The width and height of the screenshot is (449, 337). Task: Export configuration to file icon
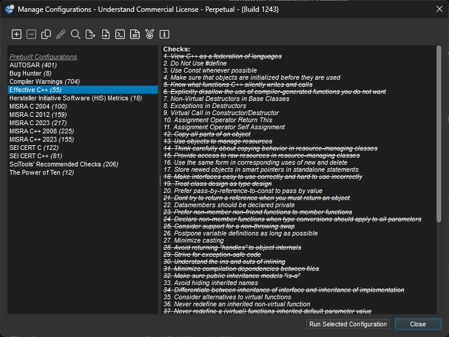91,34
